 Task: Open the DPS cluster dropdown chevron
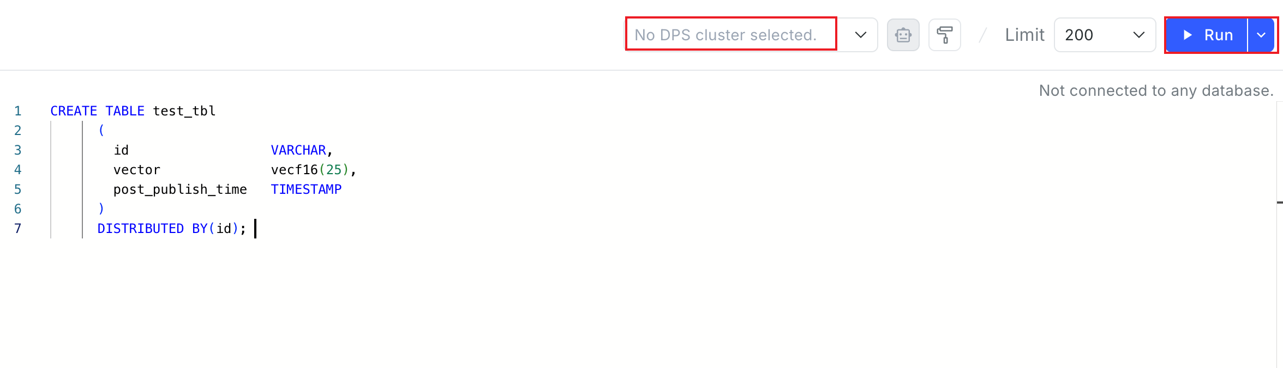861,35
